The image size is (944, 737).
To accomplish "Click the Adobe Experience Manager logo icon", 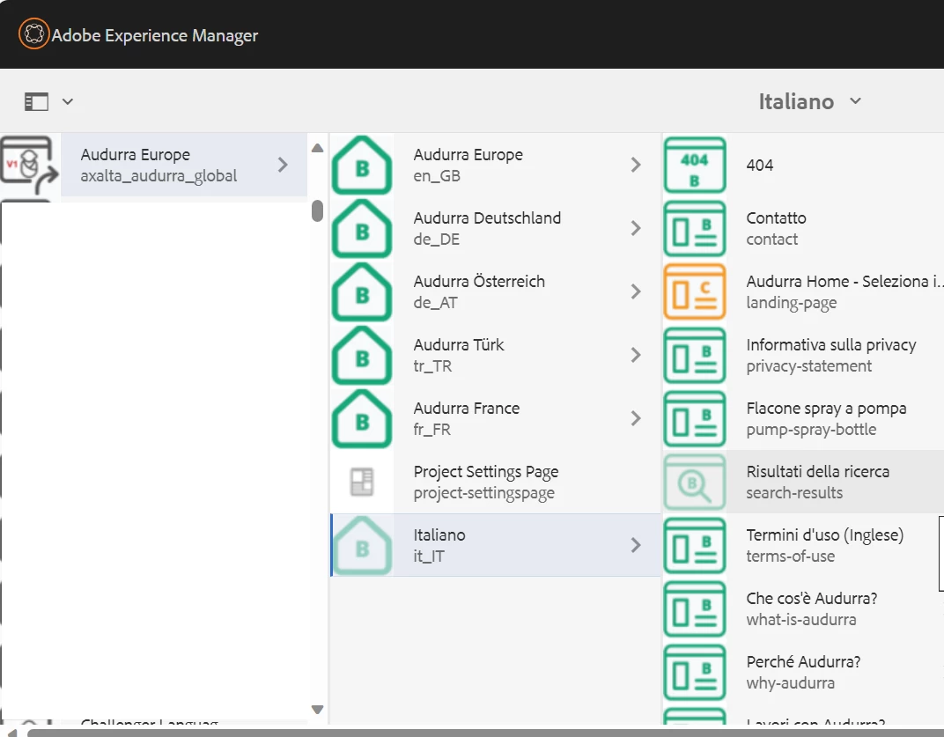I will click(x=33, y=33).
